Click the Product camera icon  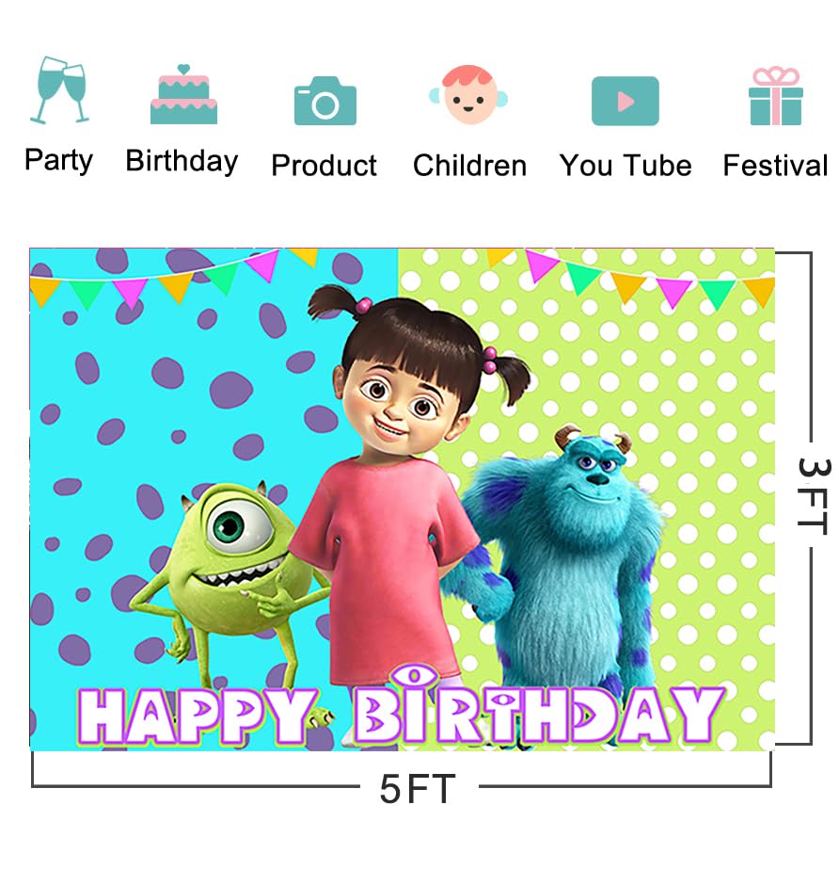click(325, 101)
